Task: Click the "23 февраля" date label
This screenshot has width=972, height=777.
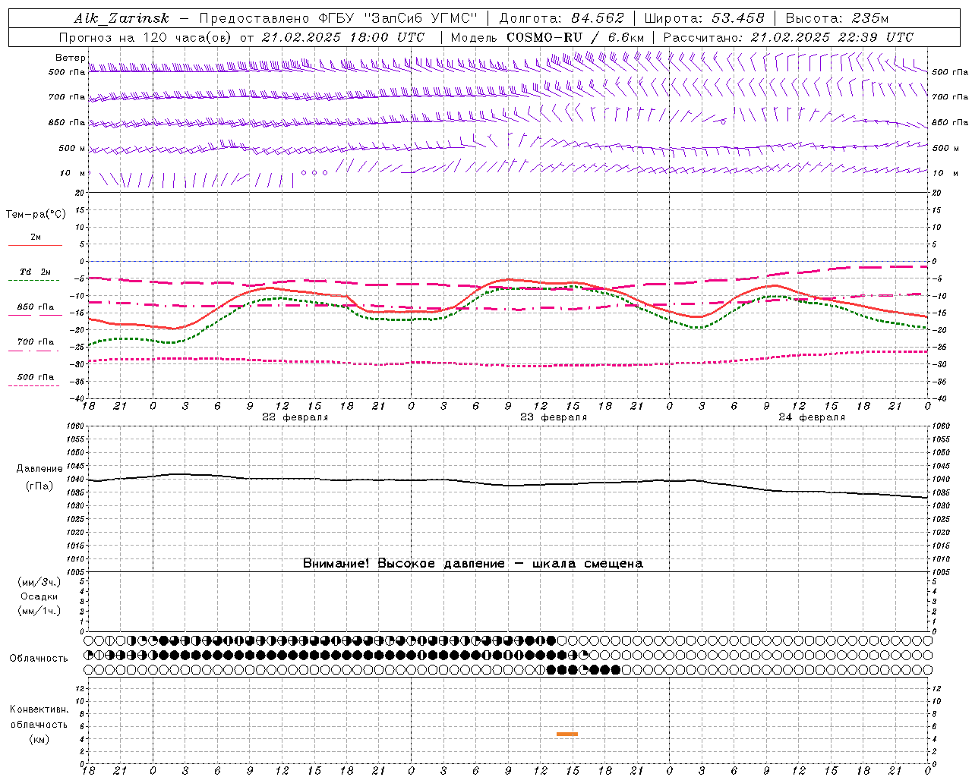Action: 554,417
